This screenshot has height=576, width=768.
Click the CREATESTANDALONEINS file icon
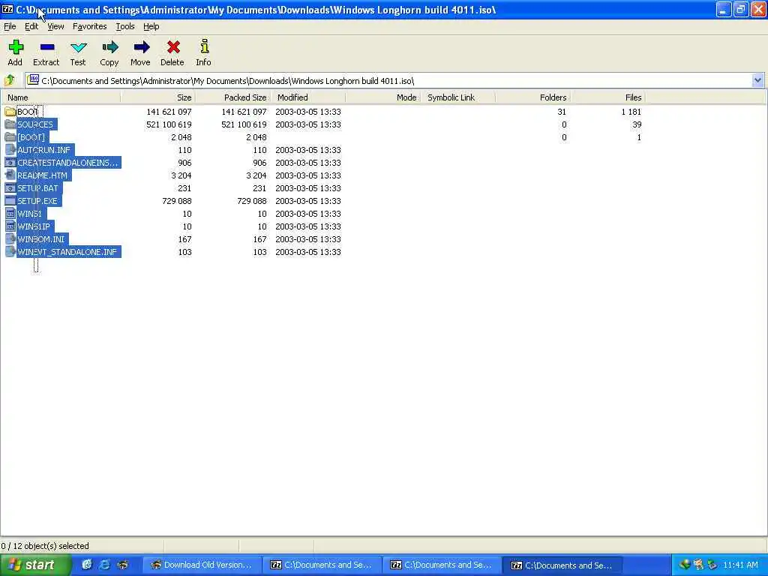[10, 163]
